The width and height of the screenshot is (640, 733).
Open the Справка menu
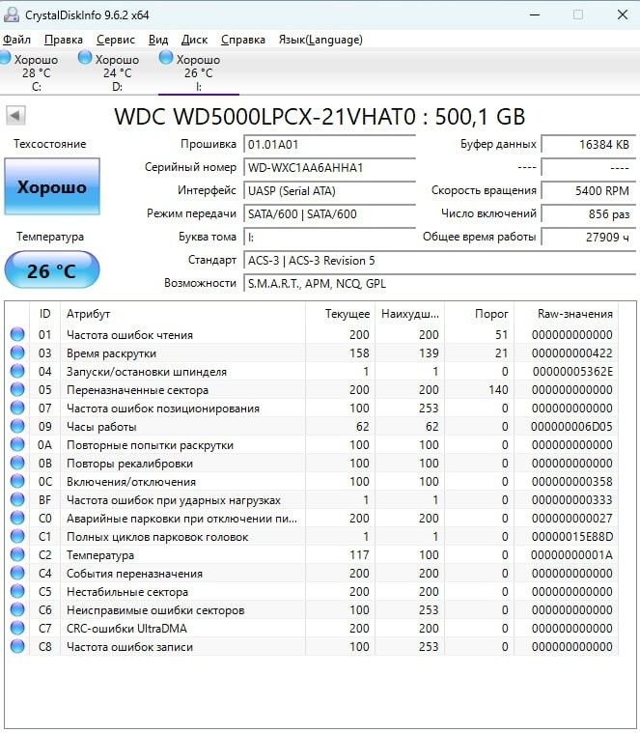243,40
